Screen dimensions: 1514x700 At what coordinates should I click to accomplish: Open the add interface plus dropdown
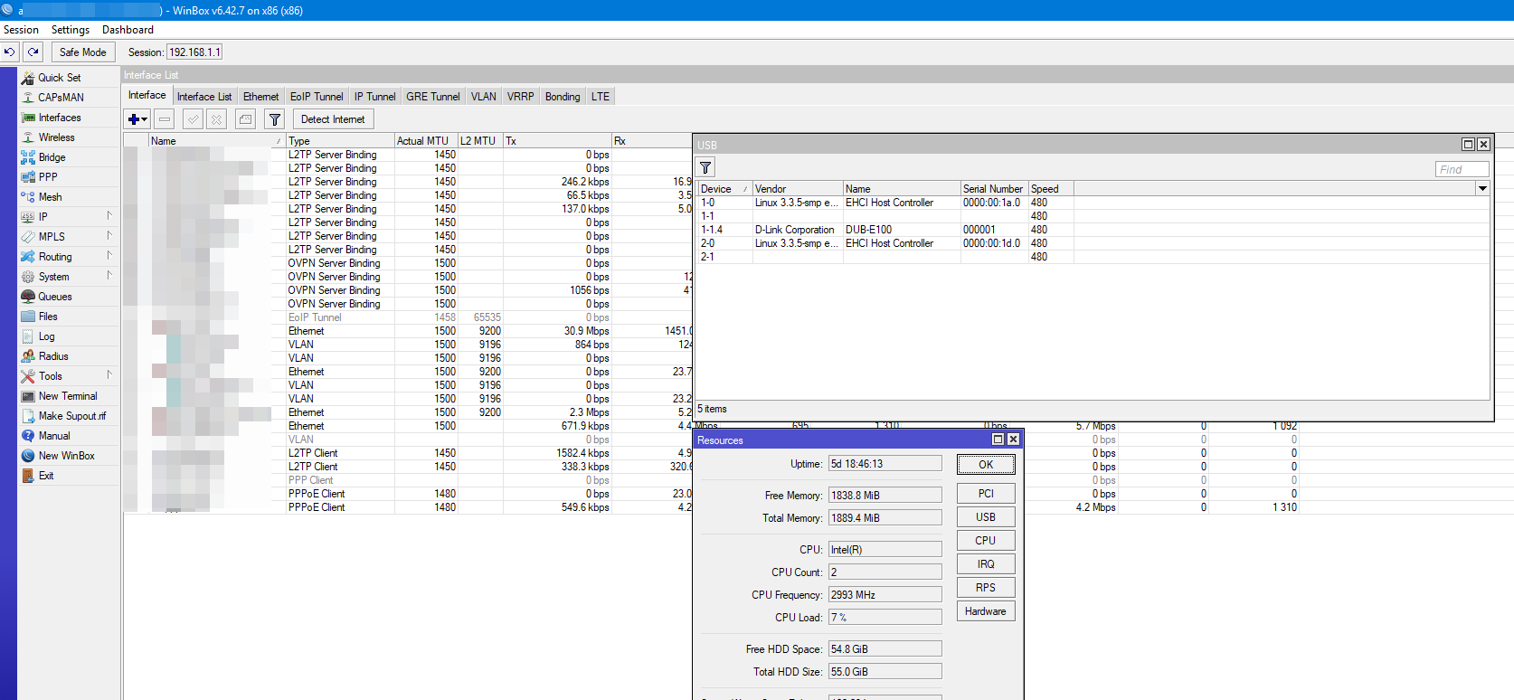[x=137, y=119]
